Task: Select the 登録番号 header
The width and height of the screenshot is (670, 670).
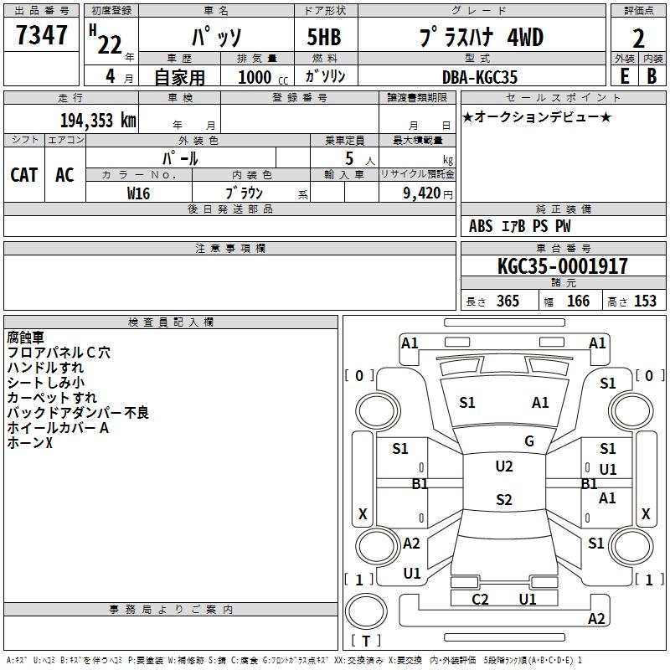Action: point(300,97)
